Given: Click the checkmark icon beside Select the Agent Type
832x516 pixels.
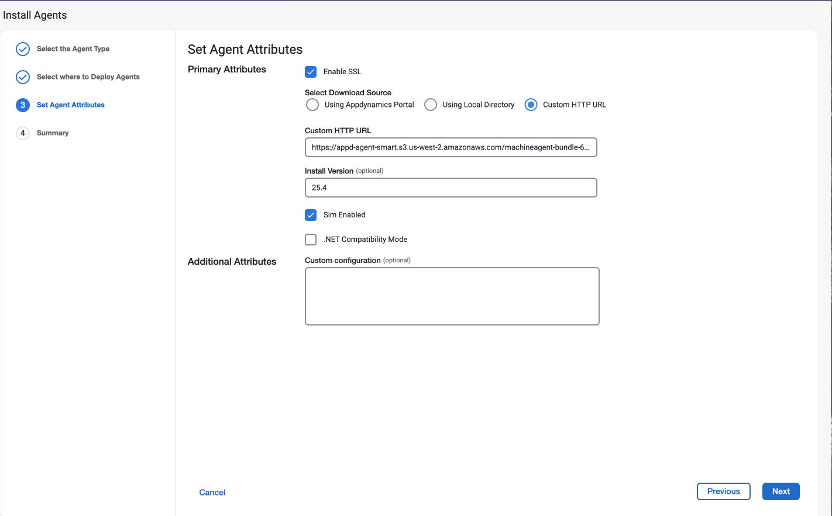Looking at the screenshot, I should click(22, 49).
